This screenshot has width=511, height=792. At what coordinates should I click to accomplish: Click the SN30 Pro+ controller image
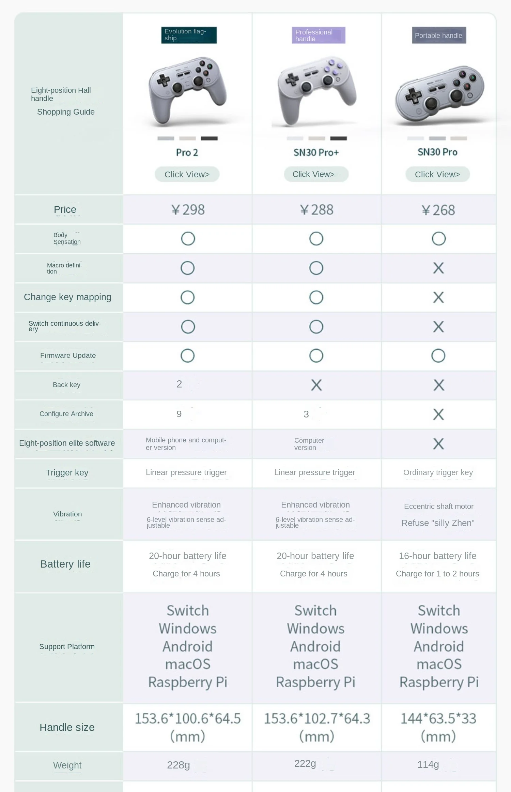(317, 91)
